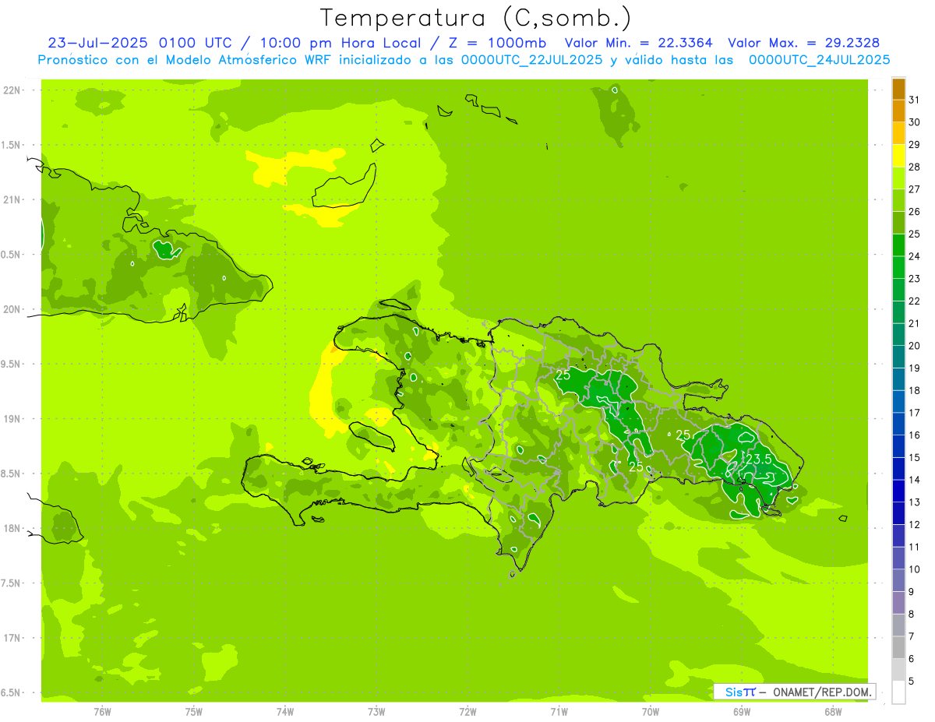
Task: Click the "0000UTC_22JUL2025" initialization time
Action: (x=531, y=60)
